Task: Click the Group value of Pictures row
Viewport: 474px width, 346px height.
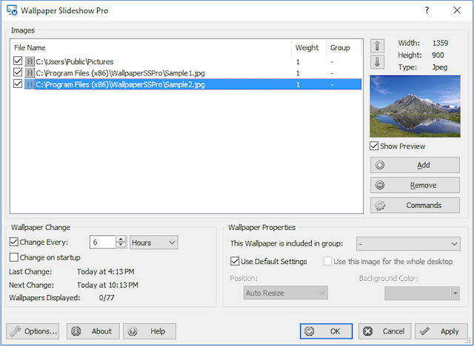Action: pos(332,62)
